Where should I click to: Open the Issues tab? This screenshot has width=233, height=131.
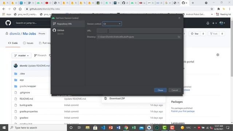click(28, 43)
